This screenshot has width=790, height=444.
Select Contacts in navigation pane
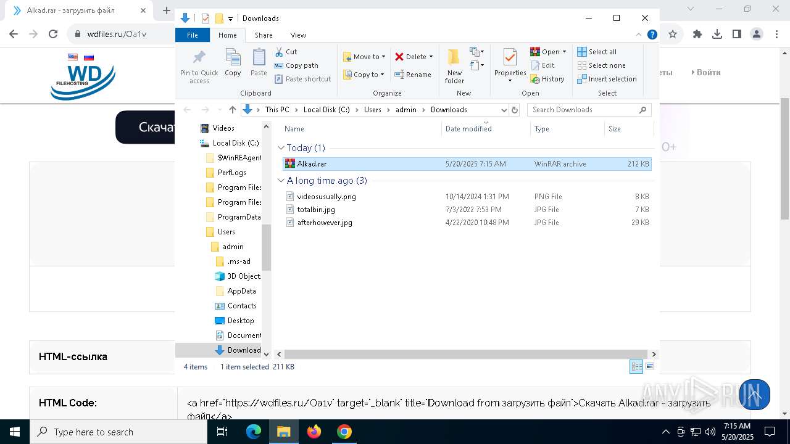(236, 306)
